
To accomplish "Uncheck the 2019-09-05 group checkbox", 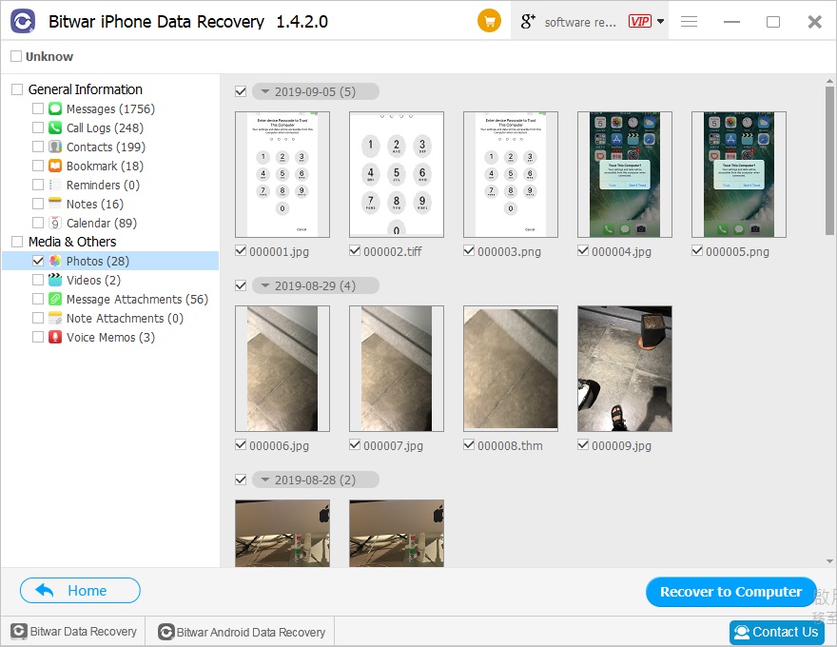I will [241, 91].
